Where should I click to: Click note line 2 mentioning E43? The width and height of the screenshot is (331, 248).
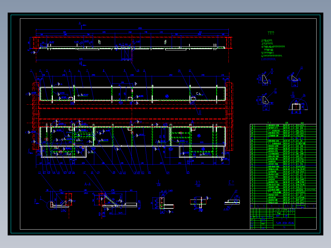coord(267,41)
